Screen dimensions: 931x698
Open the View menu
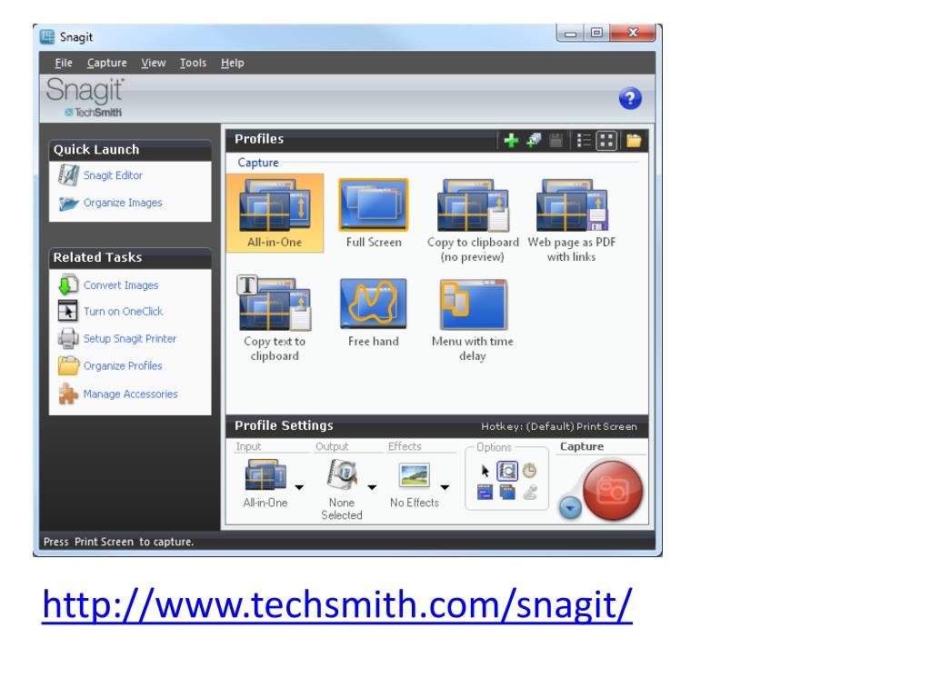tap(153, 63)
